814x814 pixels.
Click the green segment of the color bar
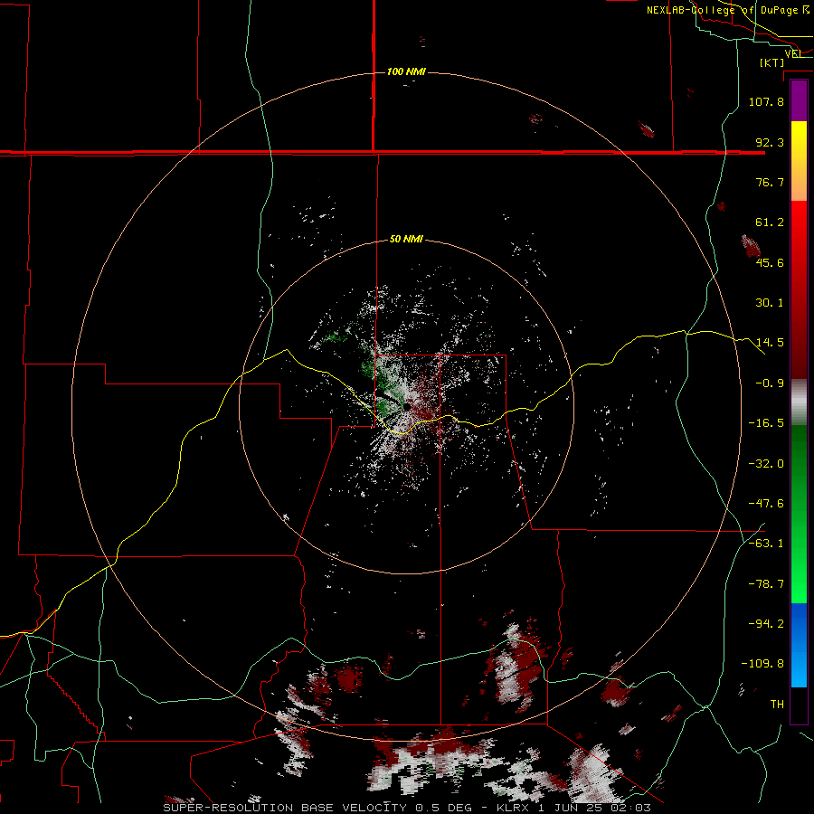[799, 514]
